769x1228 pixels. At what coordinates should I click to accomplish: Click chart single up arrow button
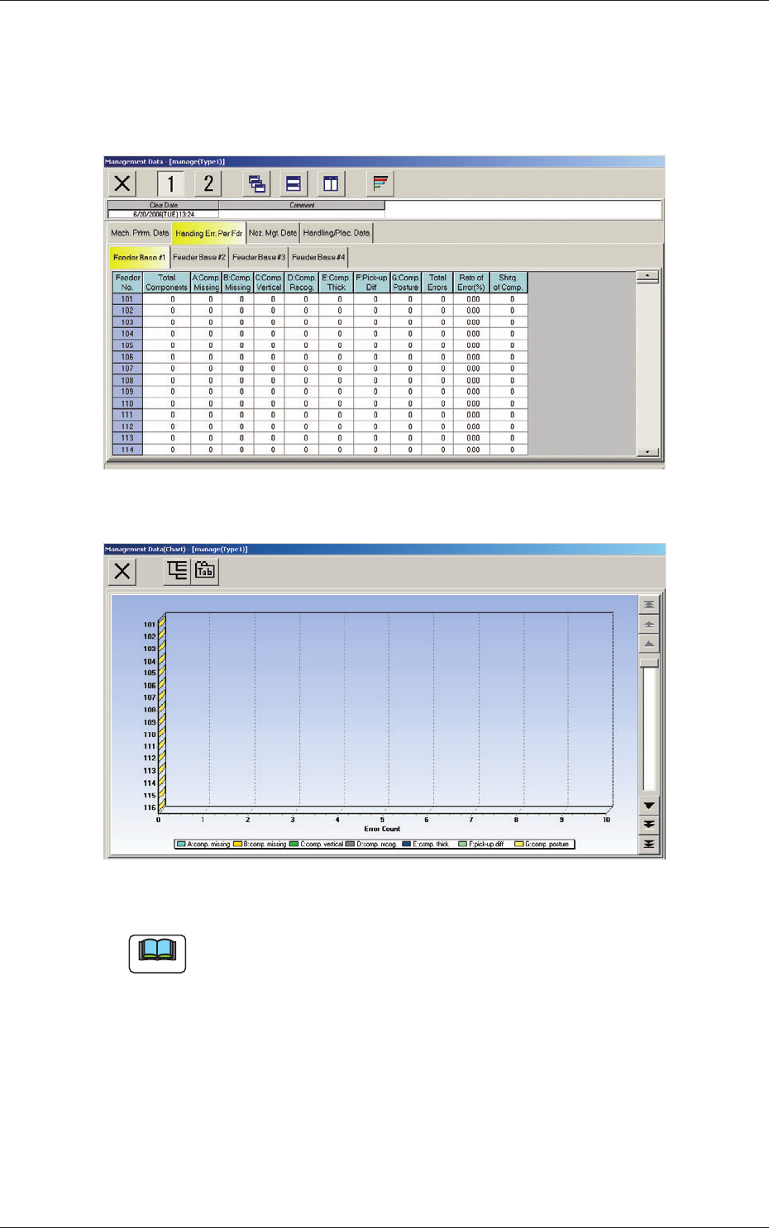(x=649, y=644)
